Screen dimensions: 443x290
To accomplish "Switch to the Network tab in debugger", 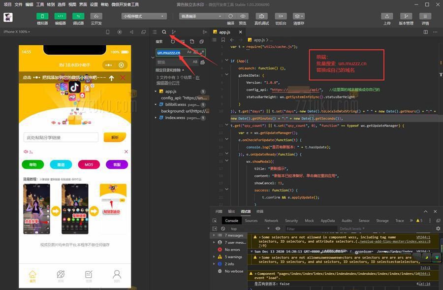I will tap(271, 221).
